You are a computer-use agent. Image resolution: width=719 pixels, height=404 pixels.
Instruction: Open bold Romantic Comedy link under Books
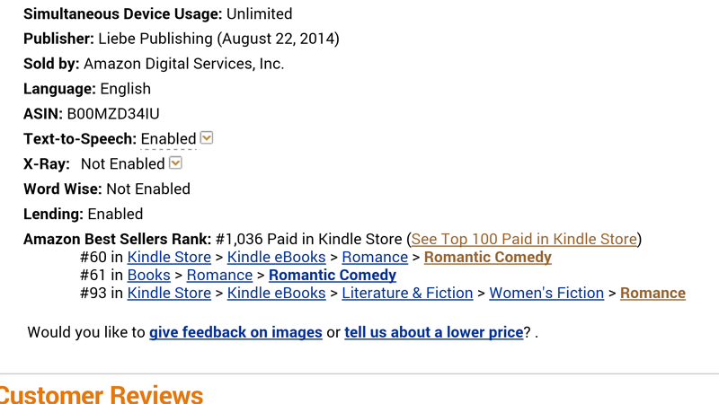(333, 275)
